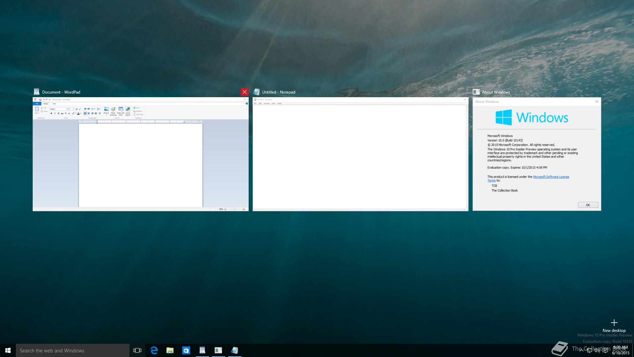
Task: Show hidden system tray icons
Action: [x=581, y=350]
